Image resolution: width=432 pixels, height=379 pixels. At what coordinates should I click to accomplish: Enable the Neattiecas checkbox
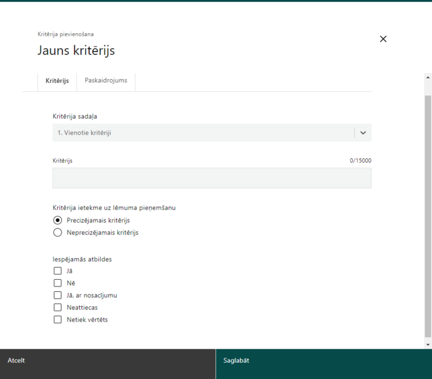(57, 307)
